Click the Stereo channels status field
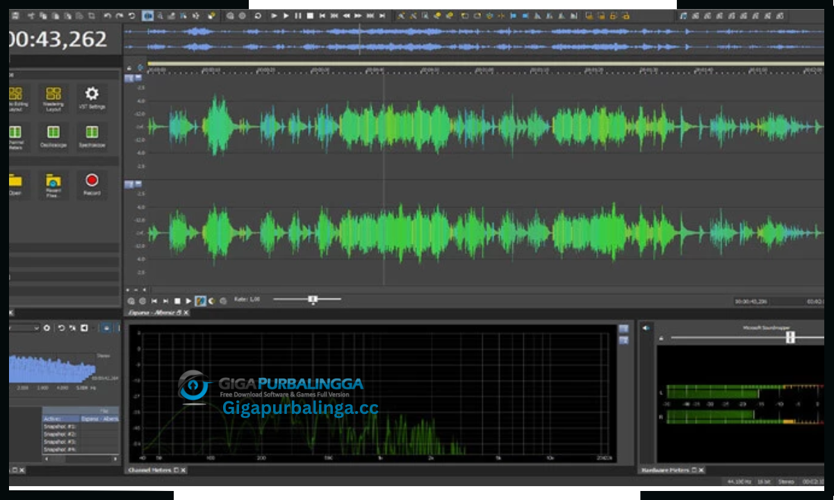Image resolution: width=834 pixels, height=500 pixels. tap(786, 481)
